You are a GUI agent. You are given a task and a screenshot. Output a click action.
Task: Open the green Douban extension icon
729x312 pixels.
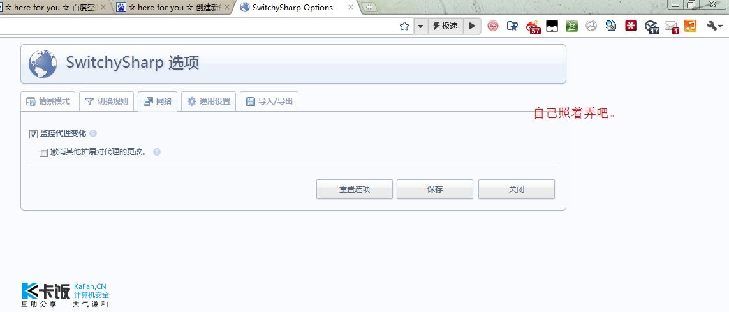[x=571, y=26]
